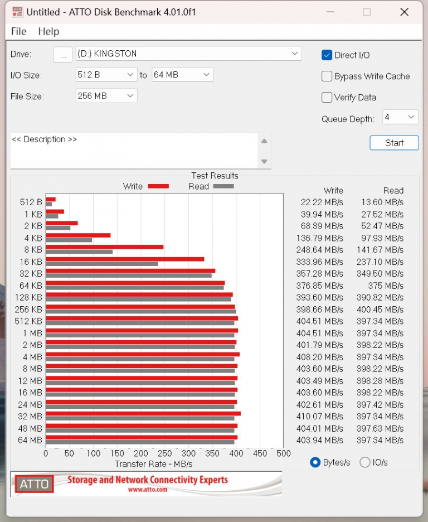Click the write value 410.07 MB/s
428x522 pixels.
click(x=319, y=417)
